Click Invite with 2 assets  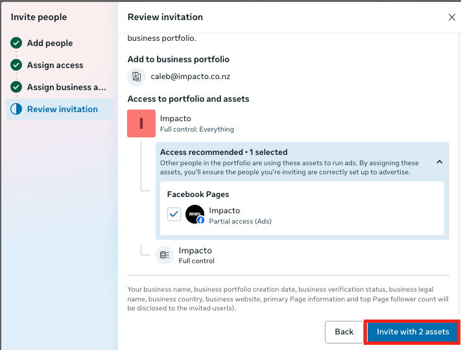click(x=413, y=332)
